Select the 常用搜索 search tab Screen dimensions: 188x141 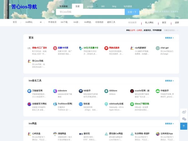pyautogui.click(x=64, y=6)
